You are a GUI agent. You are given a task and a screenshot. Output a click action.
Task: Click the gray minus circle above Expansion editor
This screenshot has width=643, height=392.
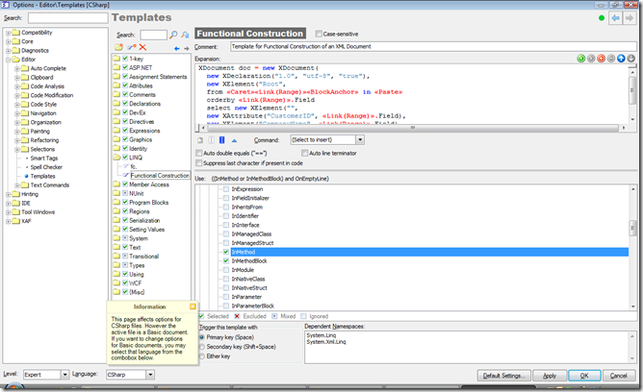tap(611, 59)
